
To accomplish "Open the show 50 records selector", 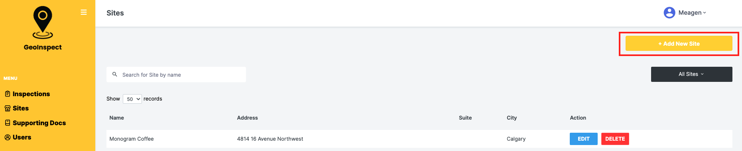I will tap(132, 99).
